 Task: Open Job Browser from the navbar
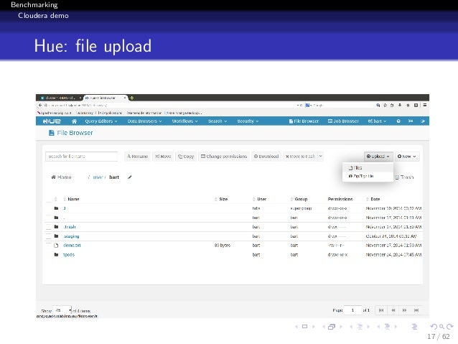click(343, 121)
